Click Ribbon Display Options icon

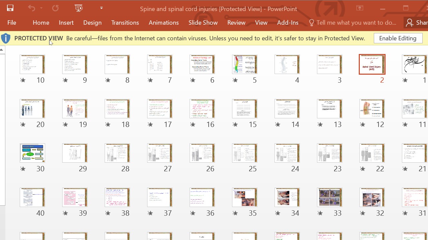pos(360,8)
